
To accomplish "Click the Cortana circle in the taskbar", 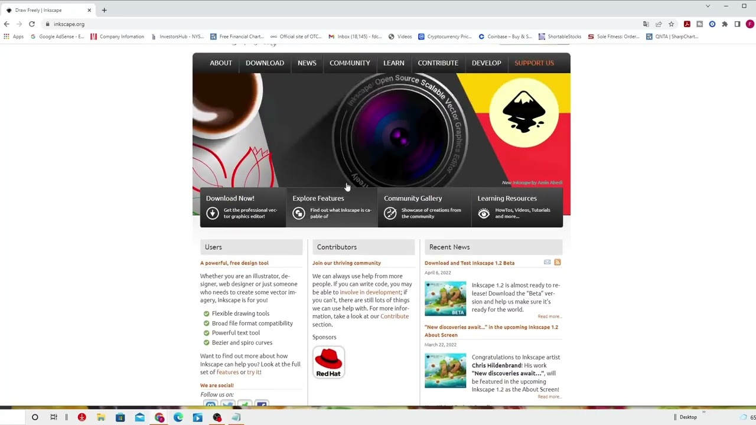I will (35, 417).
